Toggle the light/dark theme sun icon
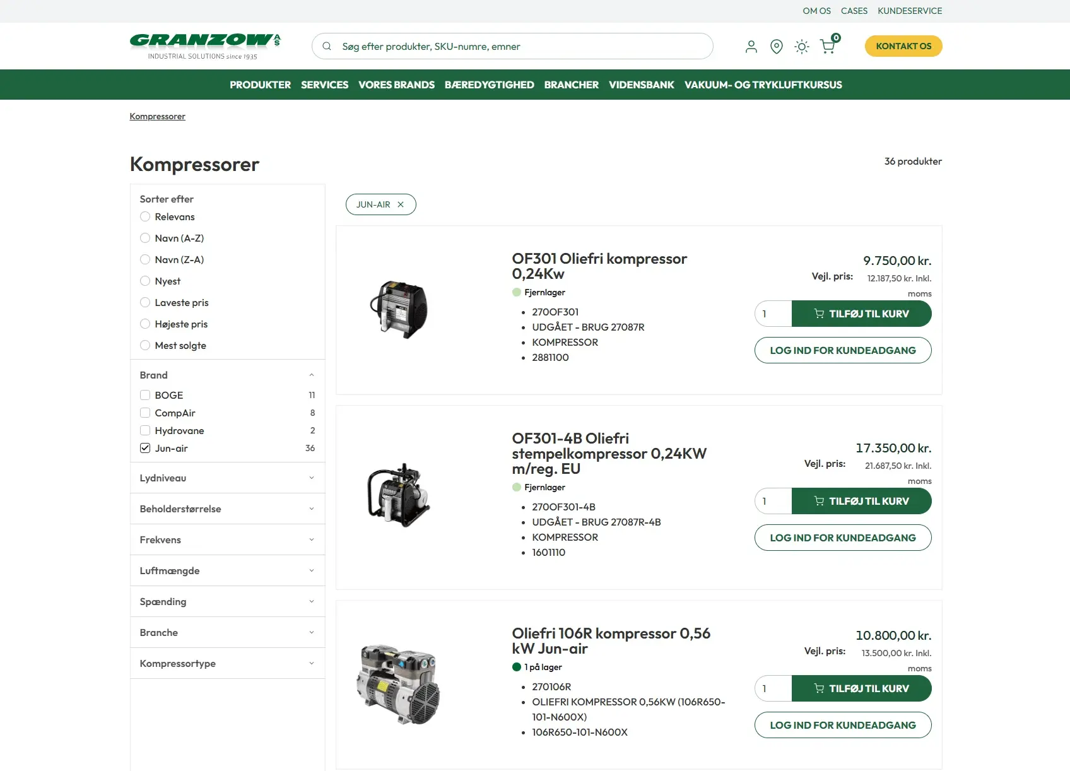The height and width of the screenshot is (771, 1070). click(x=802, y=46)
